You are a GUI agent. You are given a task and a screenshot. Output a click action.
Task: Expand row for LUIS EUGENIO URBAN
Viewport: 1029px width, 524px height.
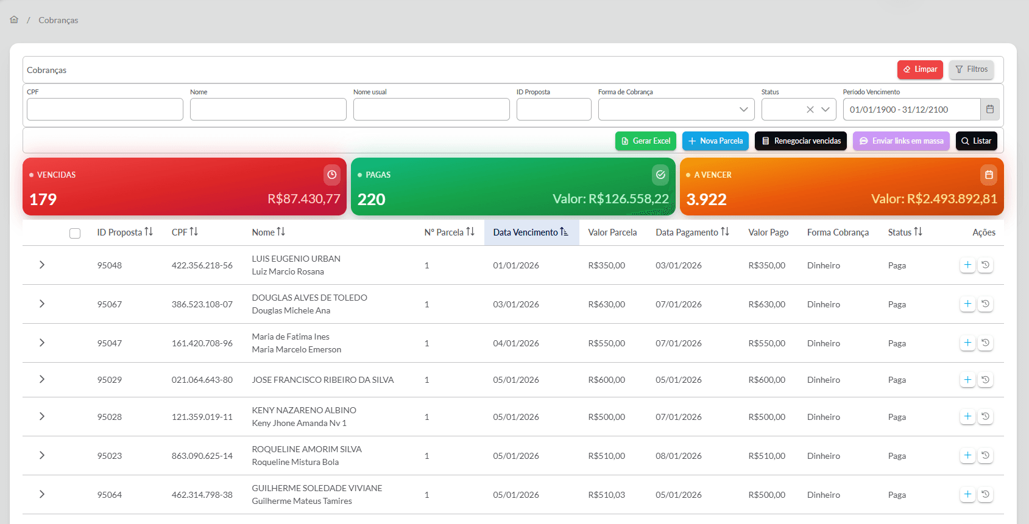click(x=42, y=265)
